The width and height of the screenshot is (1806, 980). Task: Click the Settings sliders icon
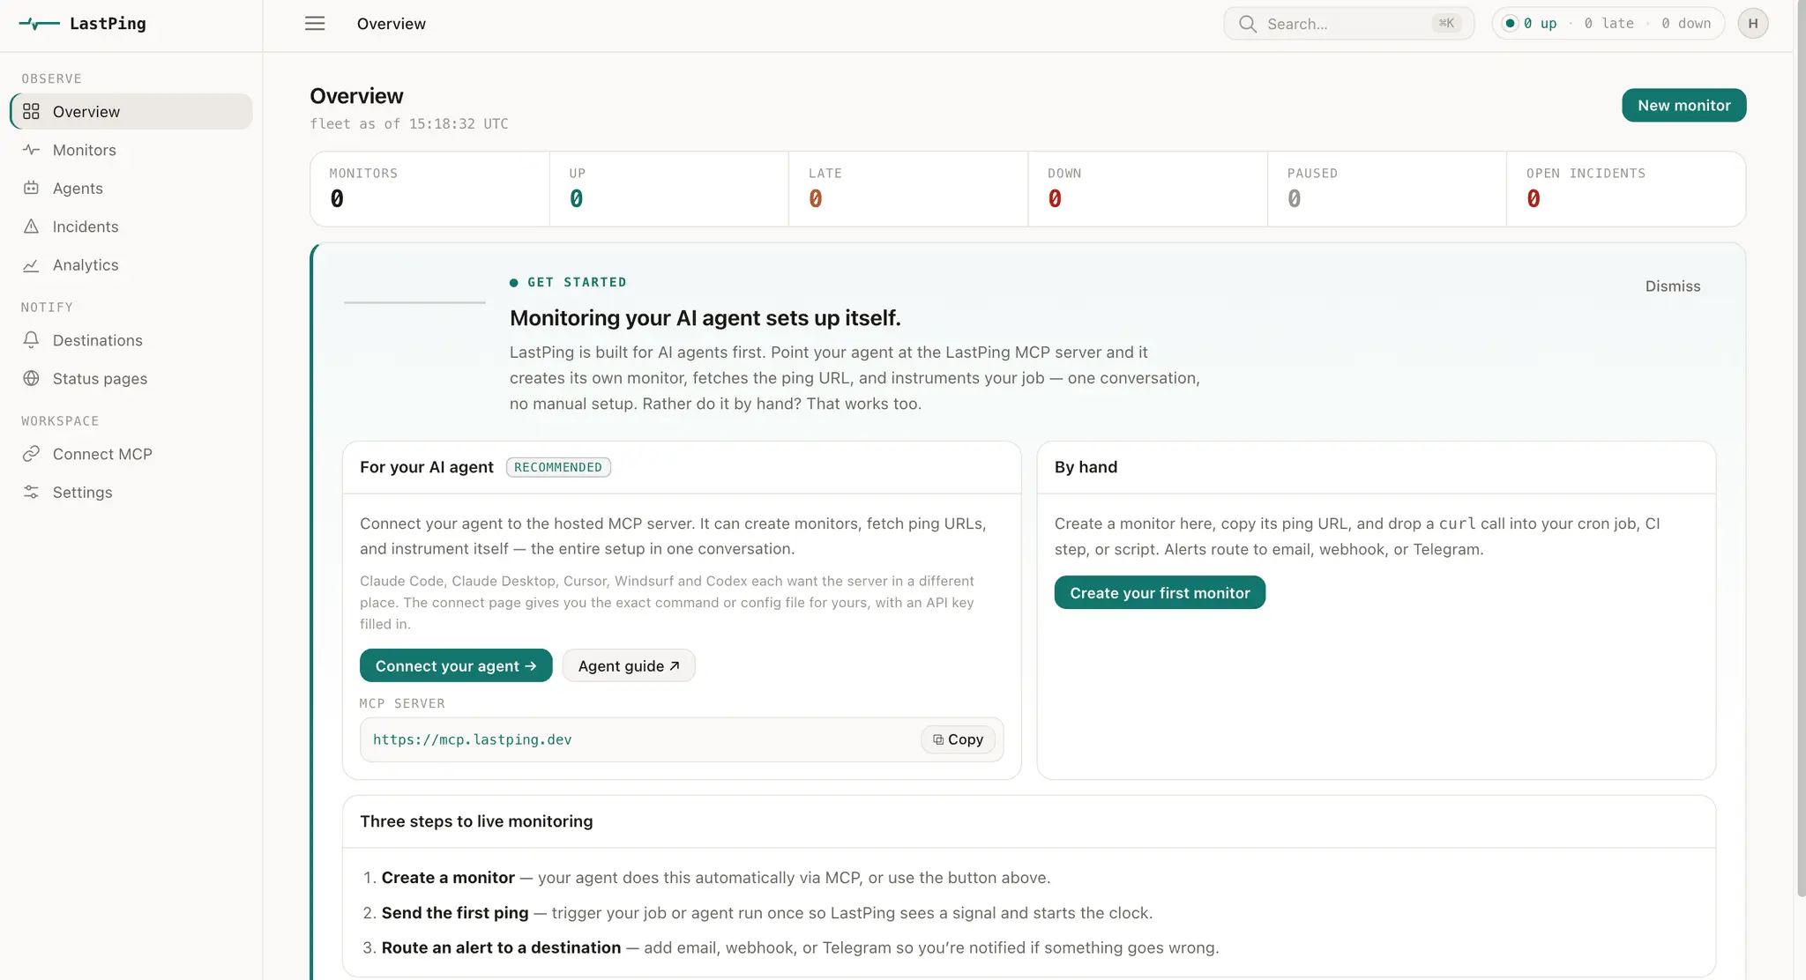[x=31, y=492]
